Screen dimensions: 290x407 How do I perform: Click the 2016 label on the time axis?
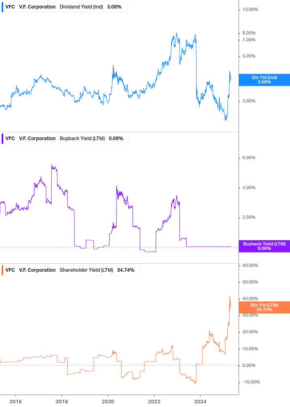(15, 402)
